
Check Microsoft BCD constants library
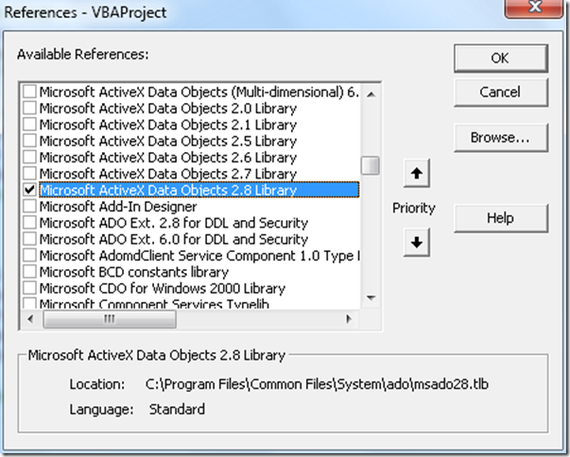tap(30, 272)
